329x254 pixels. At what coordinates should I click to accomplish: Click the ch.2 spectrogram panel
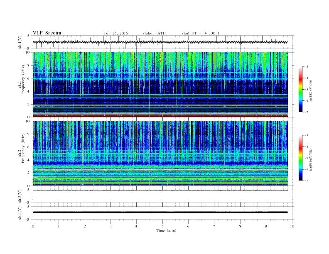(x=160, y=154)
